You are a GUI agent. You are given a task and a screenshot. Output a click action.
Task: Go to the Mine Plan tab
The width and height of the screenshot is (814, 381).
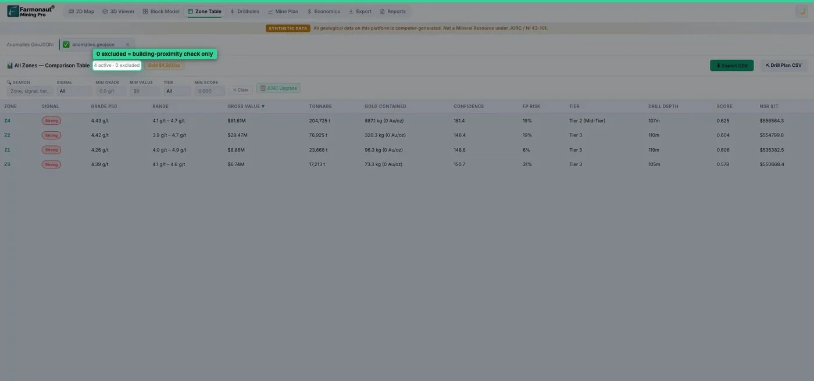(x=283, y=11)
